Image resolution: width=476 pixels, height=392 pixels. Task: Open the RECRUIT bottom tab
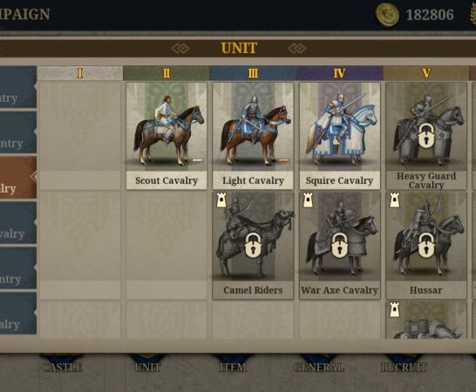point(404,368)
